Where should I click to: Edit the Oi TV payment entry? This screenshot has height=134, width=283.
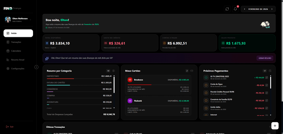click(266, 77)
